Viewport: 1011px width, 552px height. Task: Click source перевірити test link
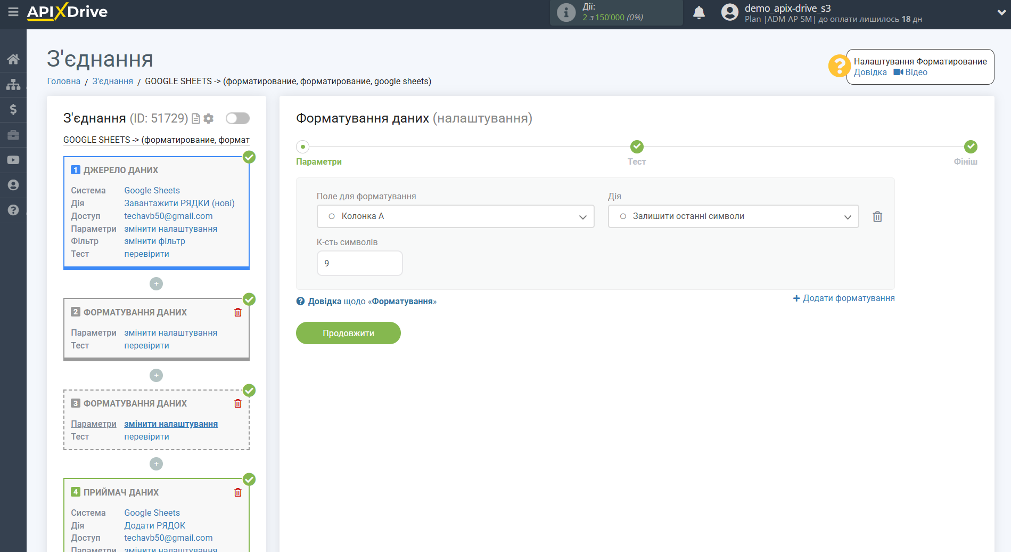click(147, 254)
